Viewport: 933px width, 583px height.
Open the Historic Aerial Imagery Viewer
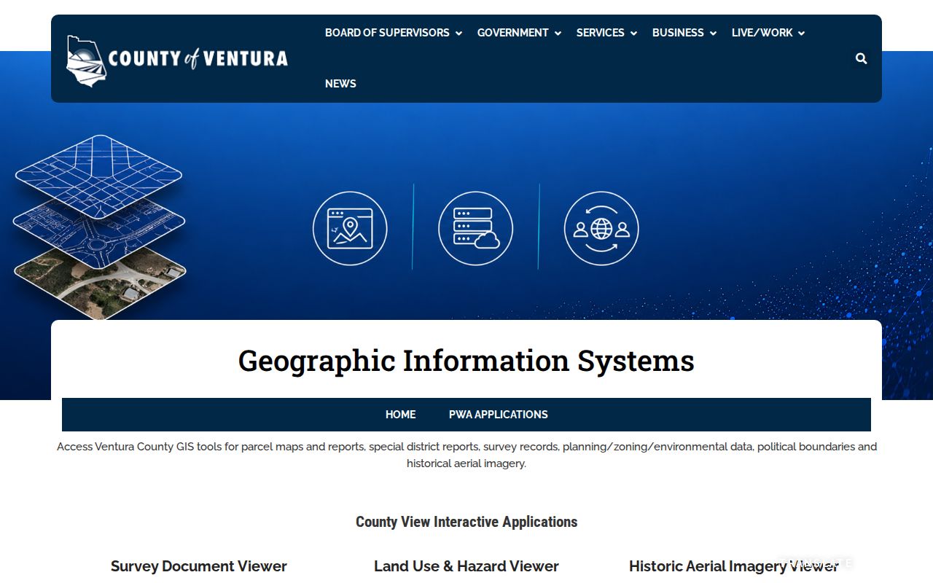pos(734,566)
